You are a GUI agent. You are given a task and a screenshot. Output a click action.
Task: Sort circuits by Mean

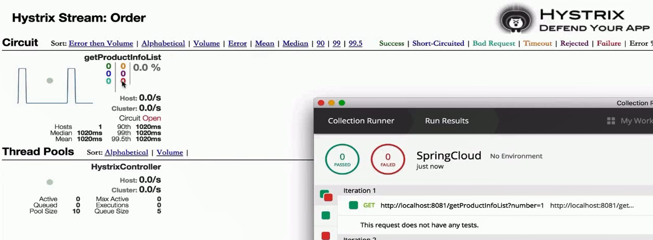pos(265,43)
